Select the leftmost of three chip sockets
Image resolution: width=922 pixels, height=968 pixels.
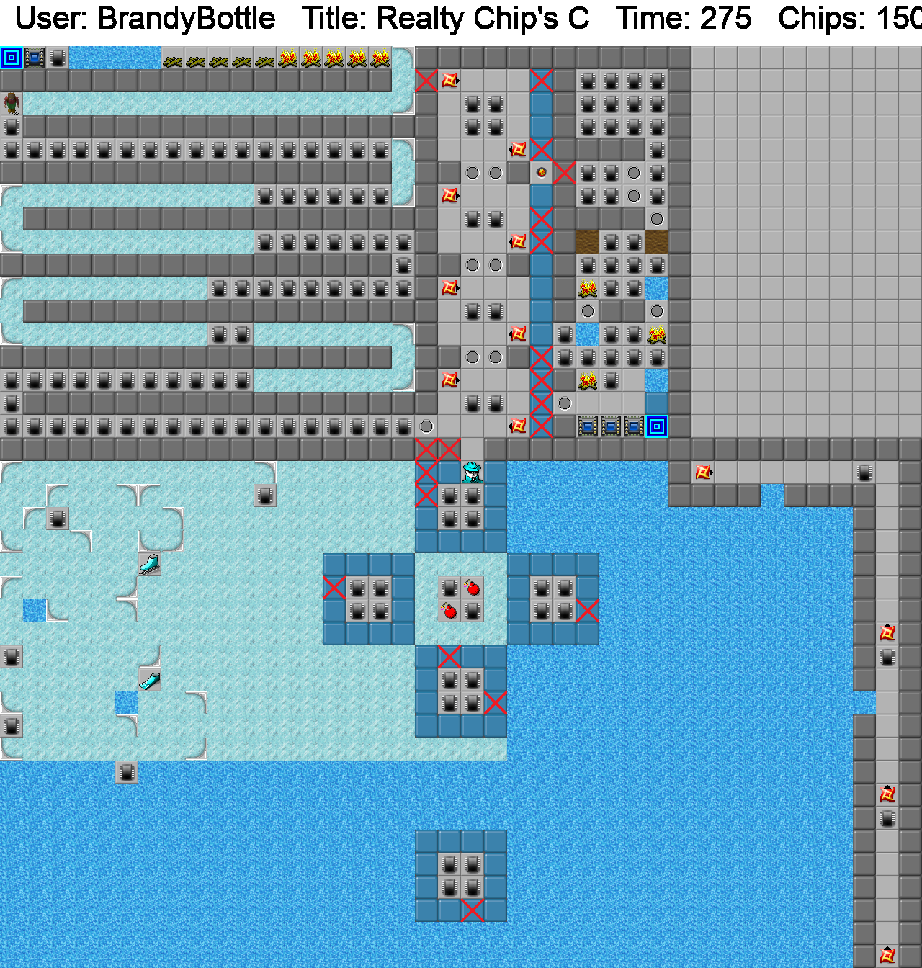click(588, 426)
